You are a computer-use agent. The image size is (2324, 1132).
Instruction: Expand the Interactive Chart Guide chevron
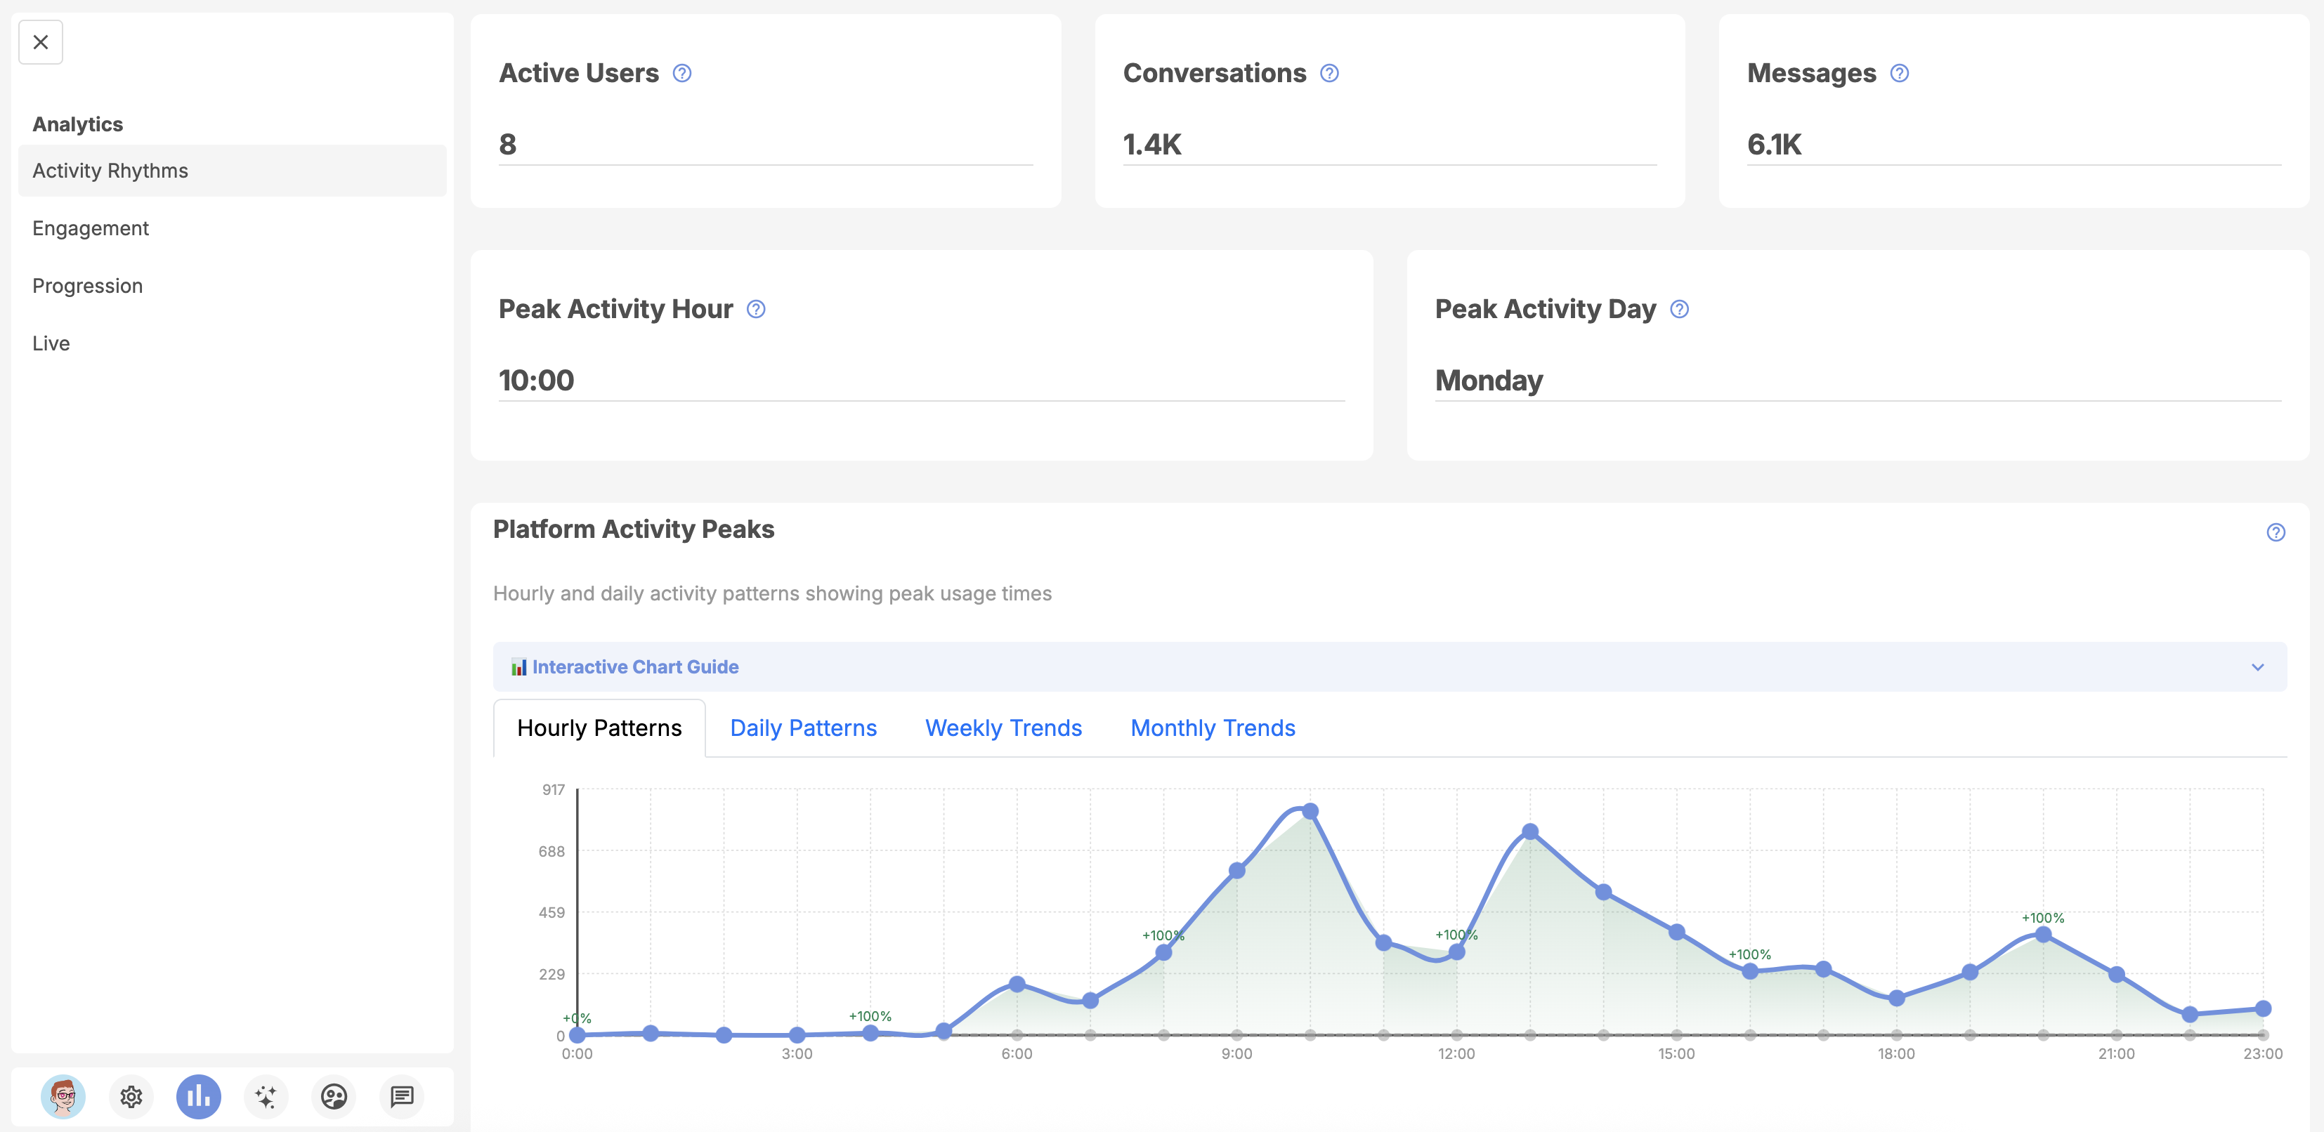tap(2257, 668)
